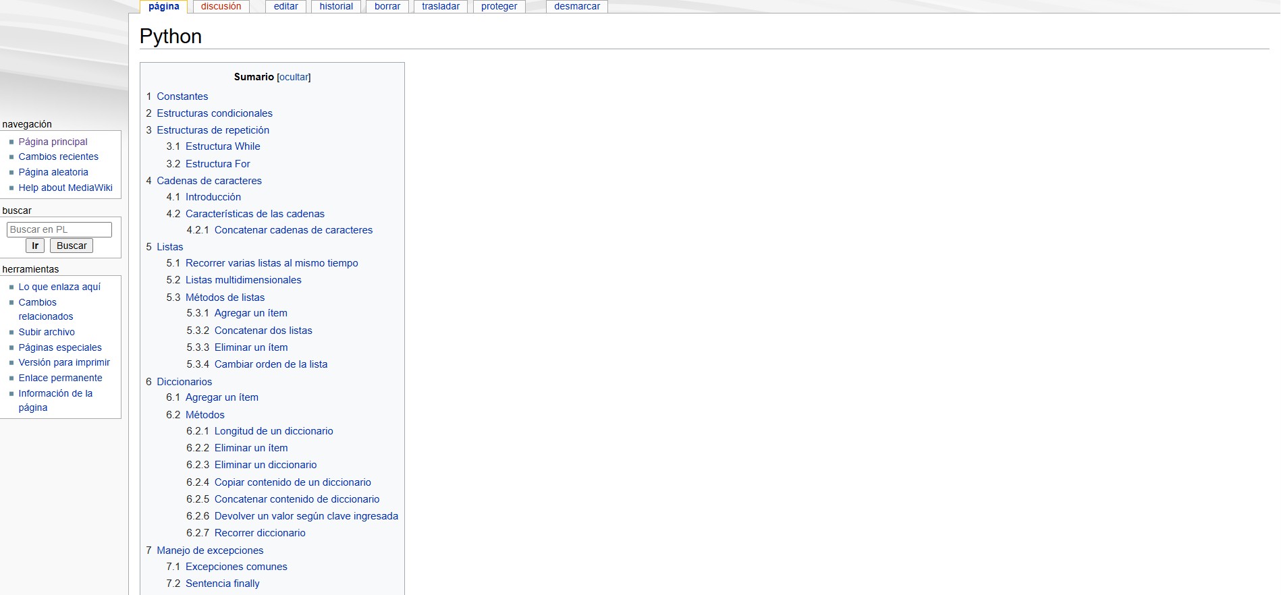Click 'Subir archivo' link
This screenshot has width=1281, height=595.
click(47, 332)
